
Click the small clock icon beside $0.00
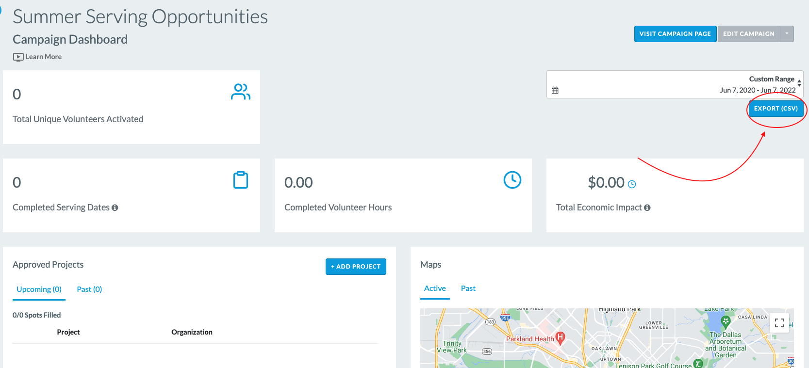[632, 184]
